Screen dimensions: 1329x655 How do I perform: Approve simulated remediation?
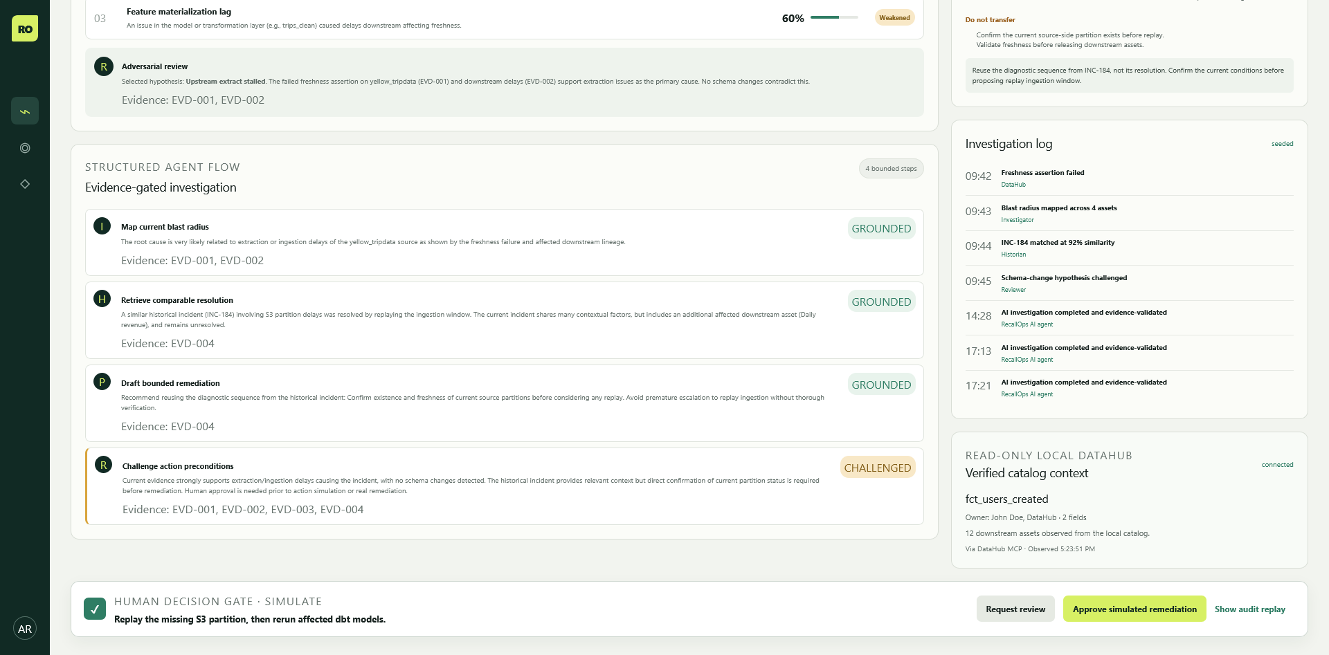click(1134, 609)
